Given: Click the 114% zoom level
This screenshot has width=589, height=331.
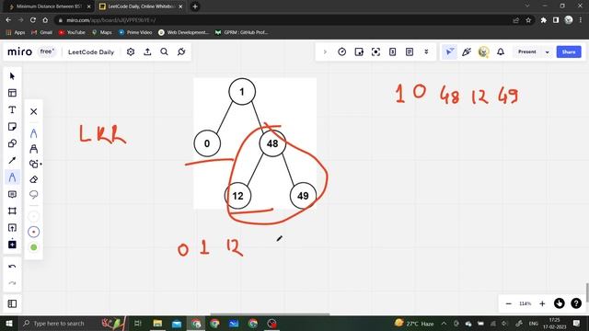Looking at the screenshot, I should pyautogui.click(x=525, y=303).
